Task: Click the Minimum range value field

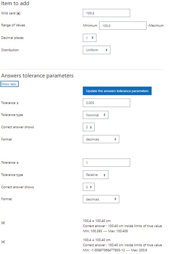Action: pos(123,26)
